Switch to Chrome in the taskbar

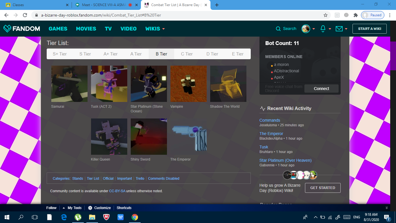(135, 217)
